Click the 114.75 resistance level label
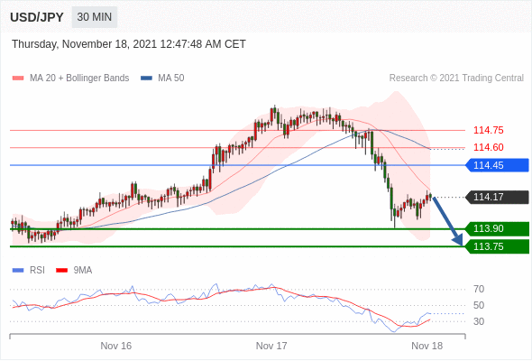This screenshot has width=532, height=361. [488, 130]
